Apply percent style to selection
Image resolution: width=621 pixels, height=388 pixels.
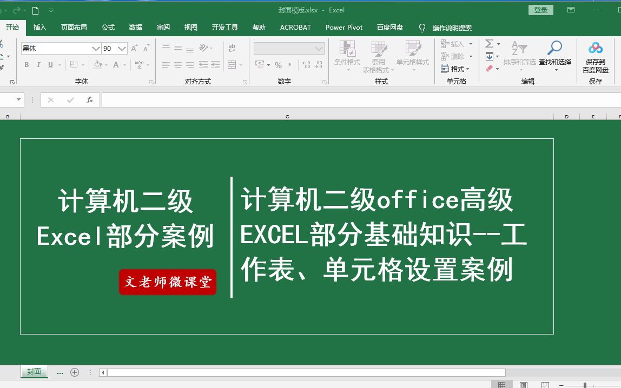point(279,64)
